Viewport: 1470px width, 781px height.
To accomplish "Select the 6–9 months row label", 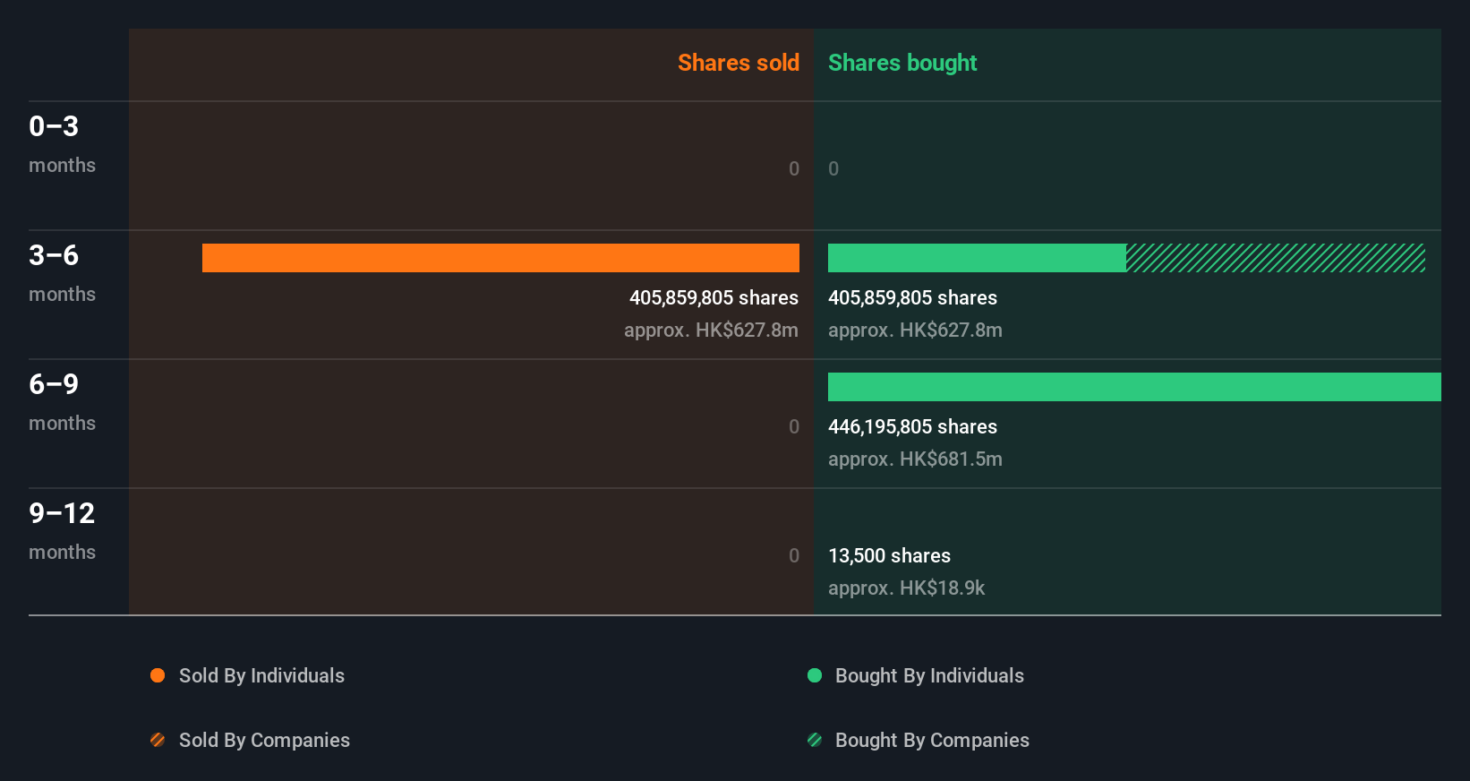I will 62,402.
